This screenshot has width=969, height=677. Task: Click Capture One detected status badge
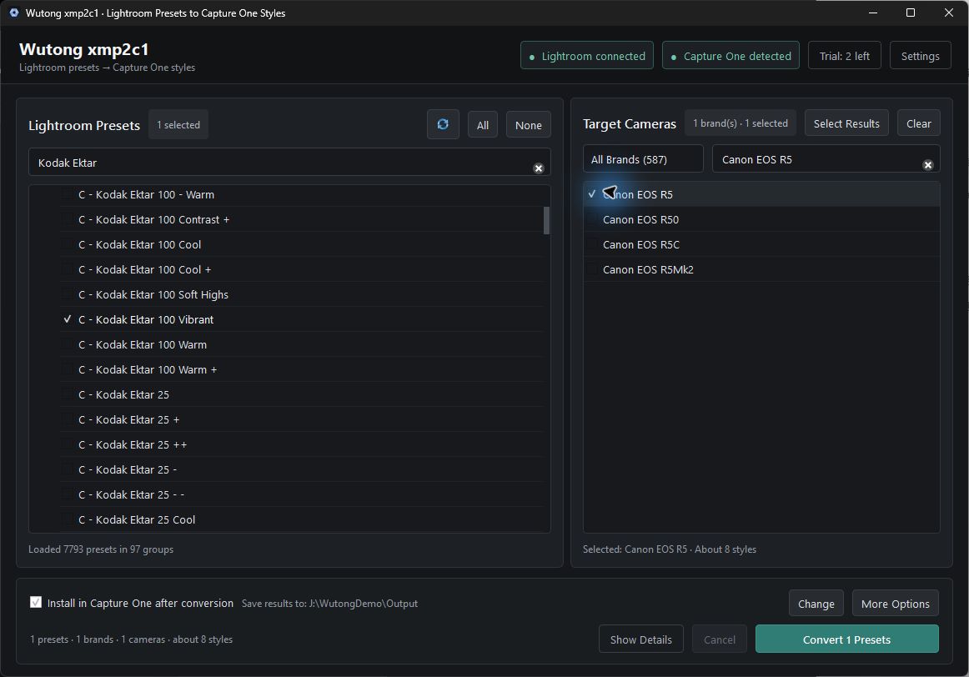point(731,56)
